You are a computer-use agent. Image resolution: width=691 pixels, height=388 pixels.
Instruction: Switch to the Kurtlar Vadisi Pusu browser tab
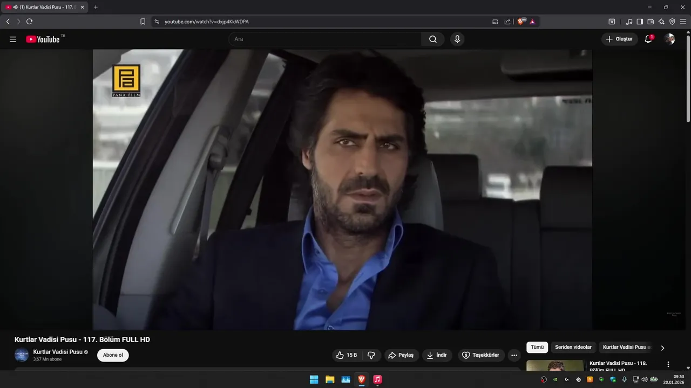click(x=44, y=7)
